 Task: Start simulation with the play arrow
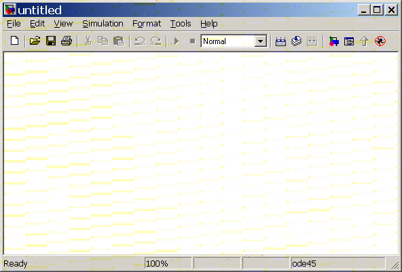[x=177, y=41]
